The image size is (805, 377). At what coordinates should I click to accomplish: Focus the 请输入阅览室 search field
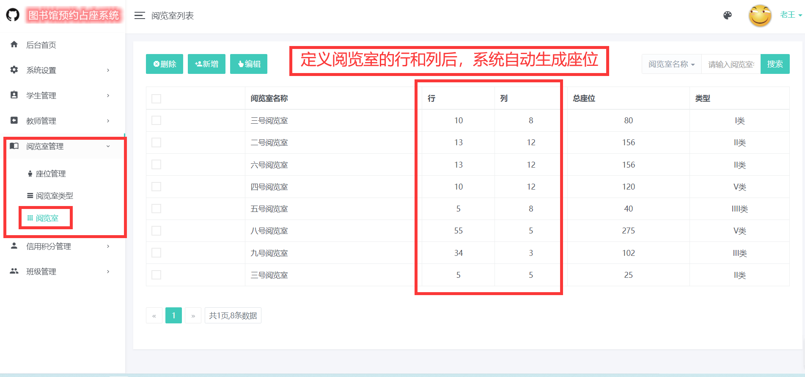coord(731,64)
